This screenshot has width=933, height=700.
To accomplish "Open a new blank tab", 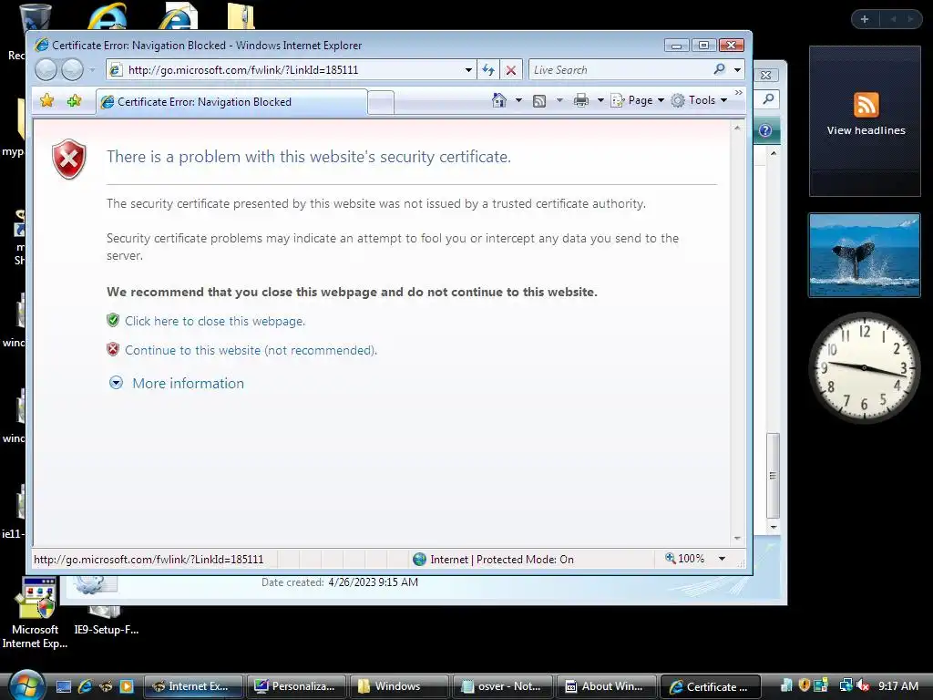I will point(381,102).
